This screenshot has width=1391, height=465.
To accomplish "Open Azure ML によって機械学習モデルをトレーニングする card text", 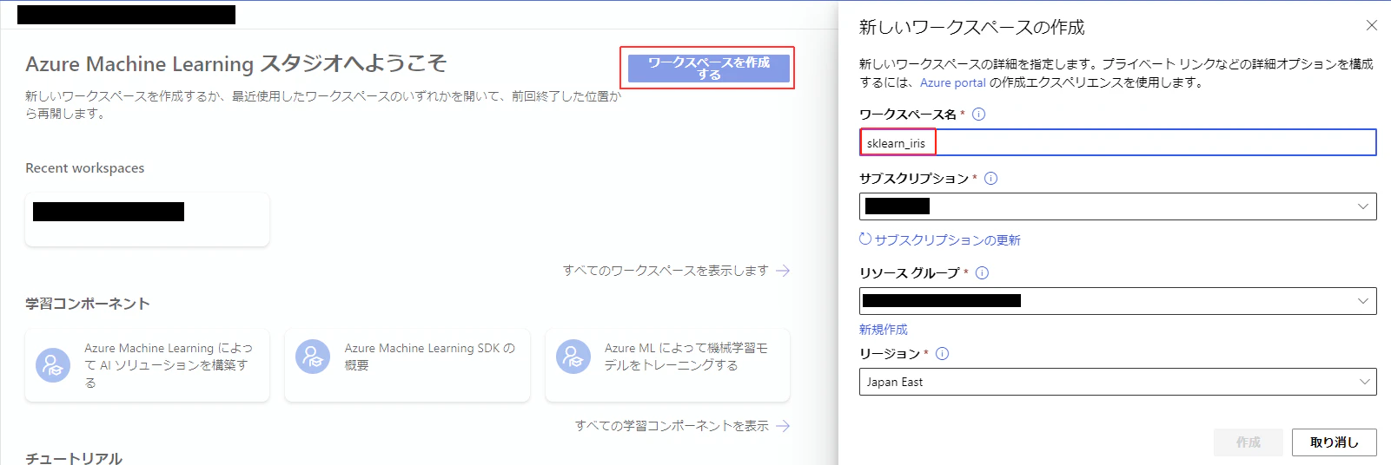I will [686, 357].
